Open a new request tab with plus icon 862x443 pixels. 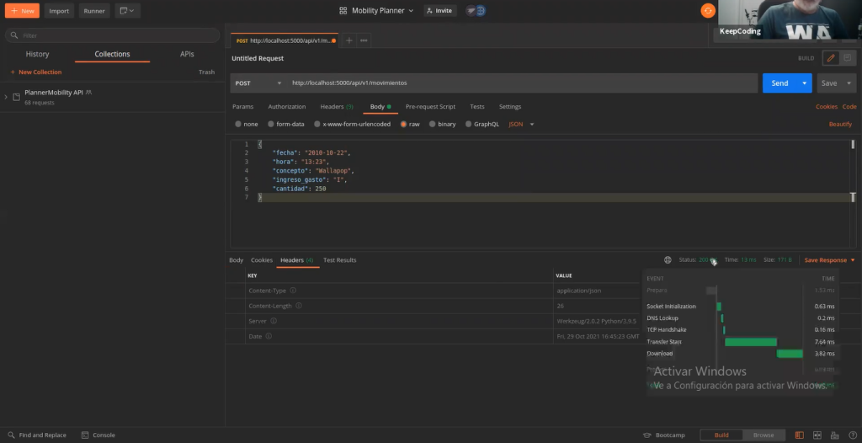[x=349, y=40]
